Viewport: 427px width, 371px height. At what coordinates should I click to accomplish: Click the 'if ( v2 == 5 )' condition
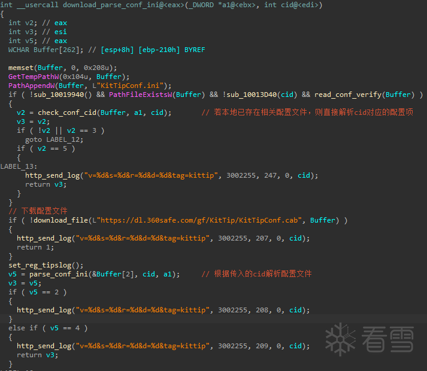click(46, 148)
